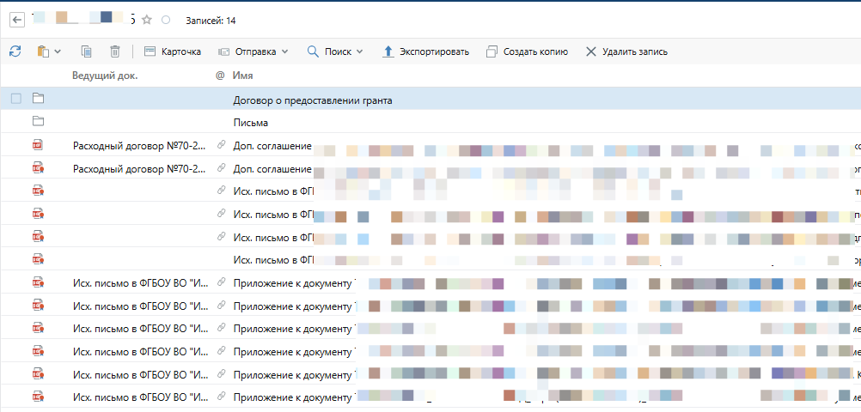Mark page as favorite with star icon

tap(147, 19)
